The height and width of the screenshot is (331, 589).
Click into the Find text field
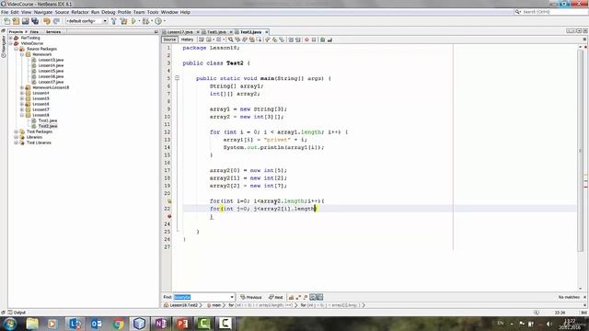point(201,297)
